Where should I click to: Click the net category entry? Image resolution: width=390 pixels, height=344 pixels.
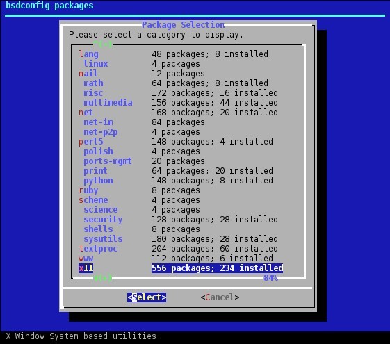pos(86,113)
